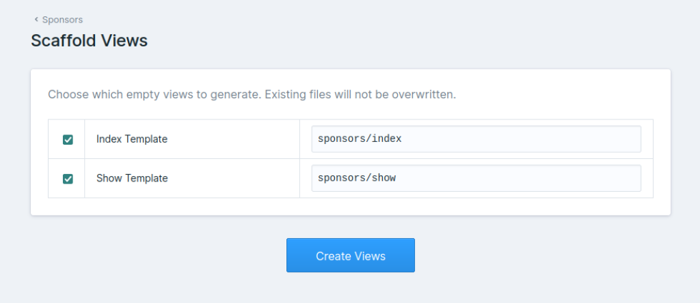Focus the sponsors/show path field
The width and height of the screenshot is (700, 303).
tap(476, 179)
